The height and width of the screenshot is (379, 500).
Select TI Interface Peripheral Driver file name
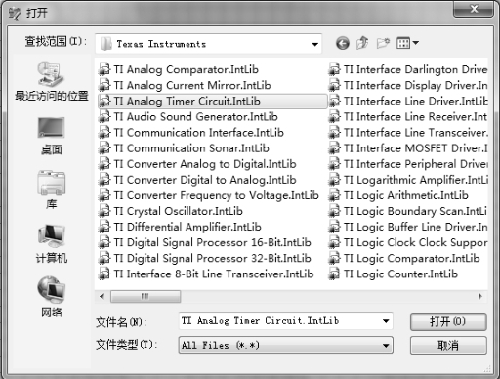[416, 164]
